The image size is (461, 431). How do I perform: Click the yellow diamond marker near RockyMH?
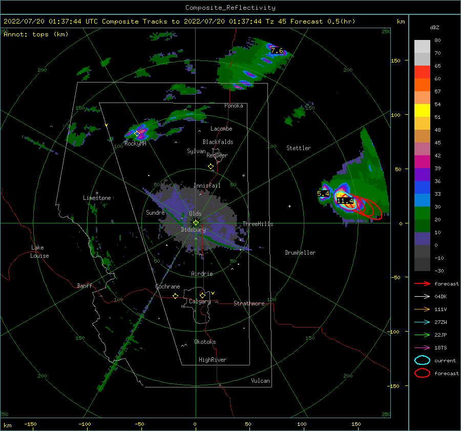[x=137, y=134]
